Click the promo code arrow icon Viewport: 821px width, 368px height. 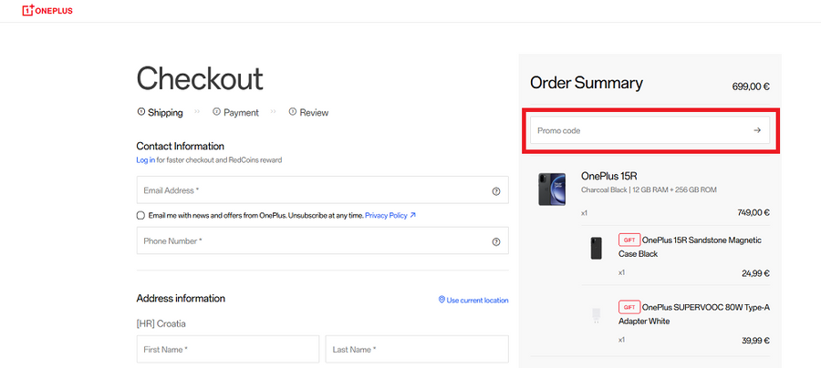757,130
